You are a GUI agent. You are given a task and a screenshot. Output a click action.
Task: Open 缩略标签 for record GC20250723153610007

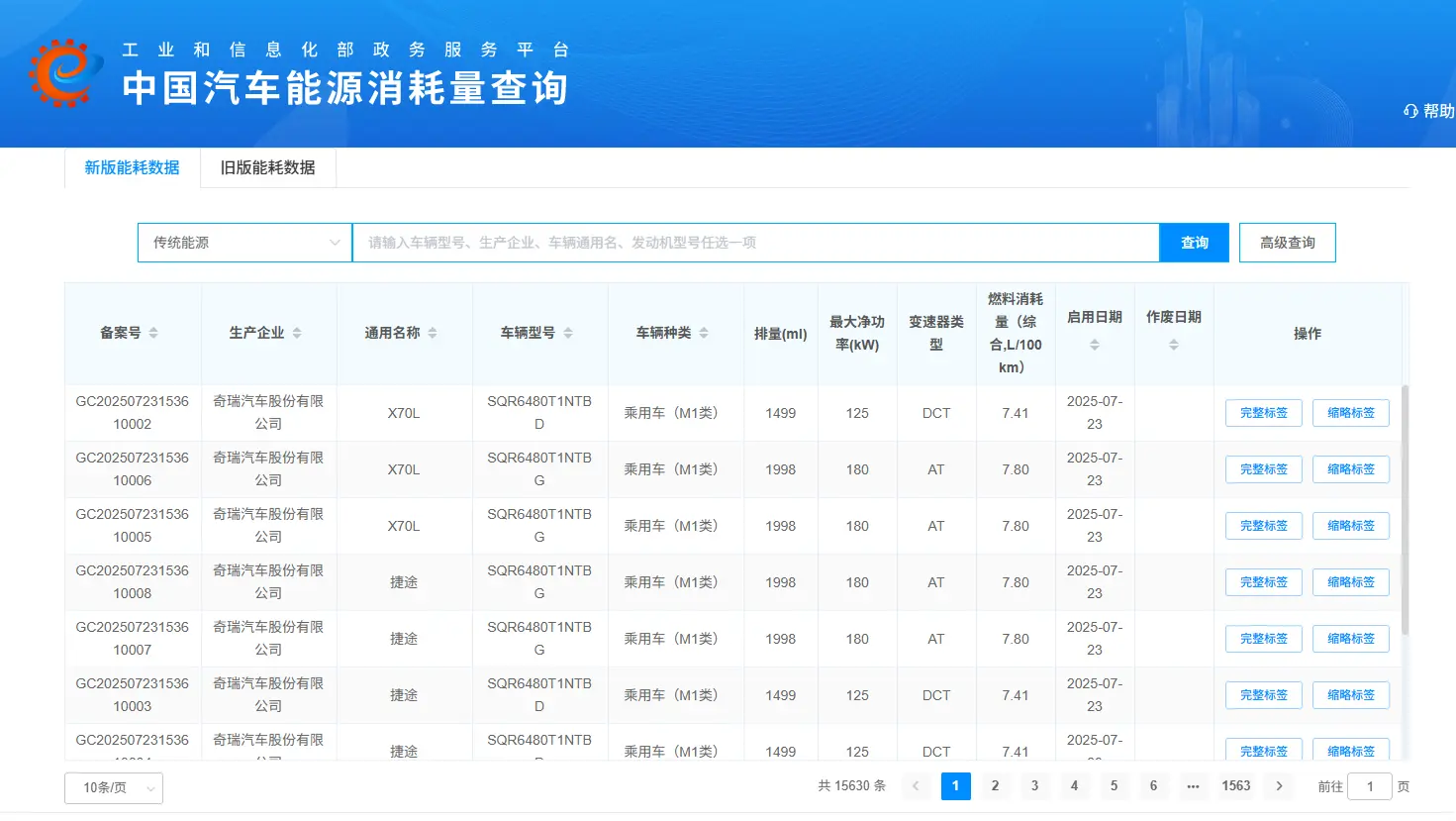pos(1351,639)
